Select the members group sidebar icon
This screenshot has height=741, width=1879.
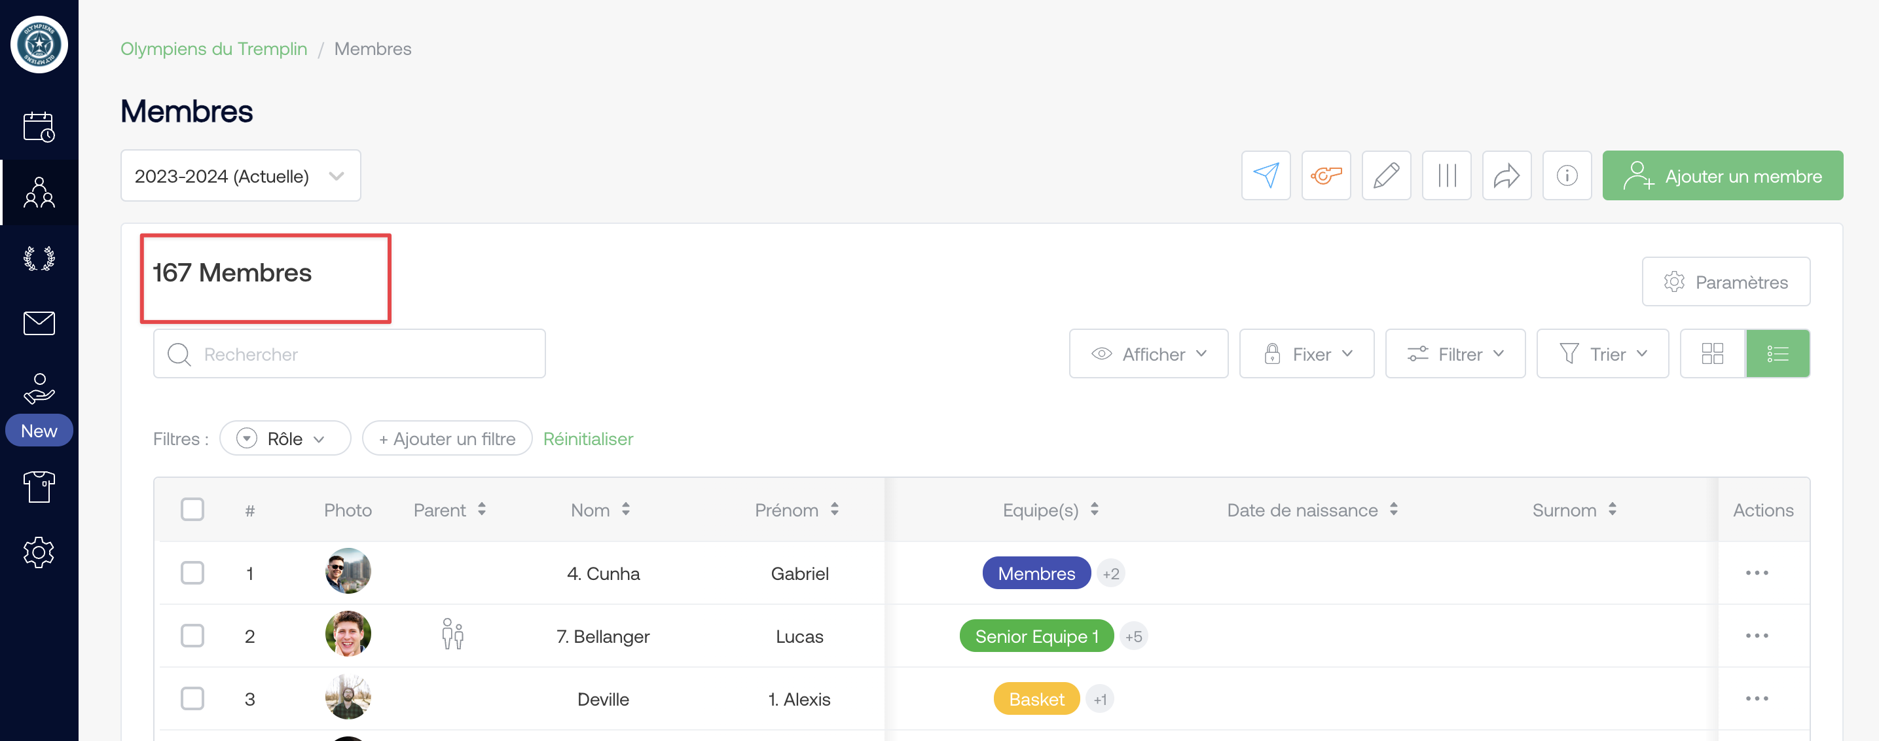pyautogui.click(x=39, y=192)
